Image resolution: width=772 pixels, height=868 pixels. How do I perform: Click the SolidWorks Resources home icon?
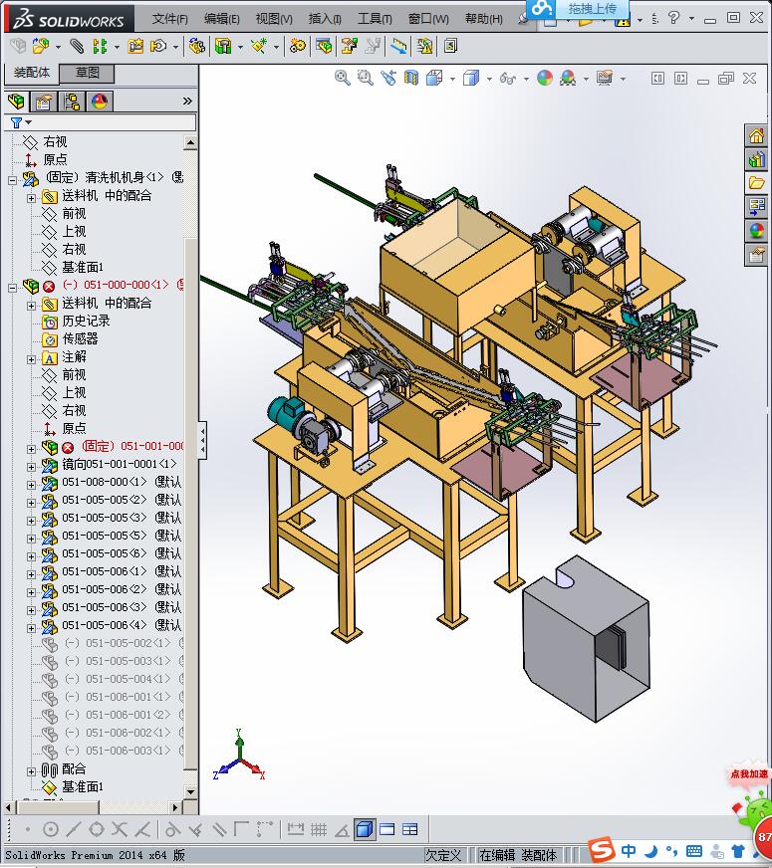pyautogui.click(x=756, y=135)
